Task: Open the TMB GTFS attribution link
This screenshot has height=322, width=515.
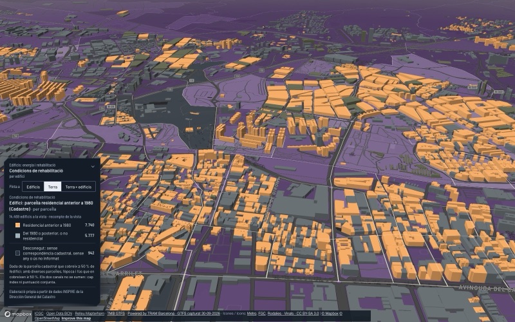Action: [x=116, y=314]
